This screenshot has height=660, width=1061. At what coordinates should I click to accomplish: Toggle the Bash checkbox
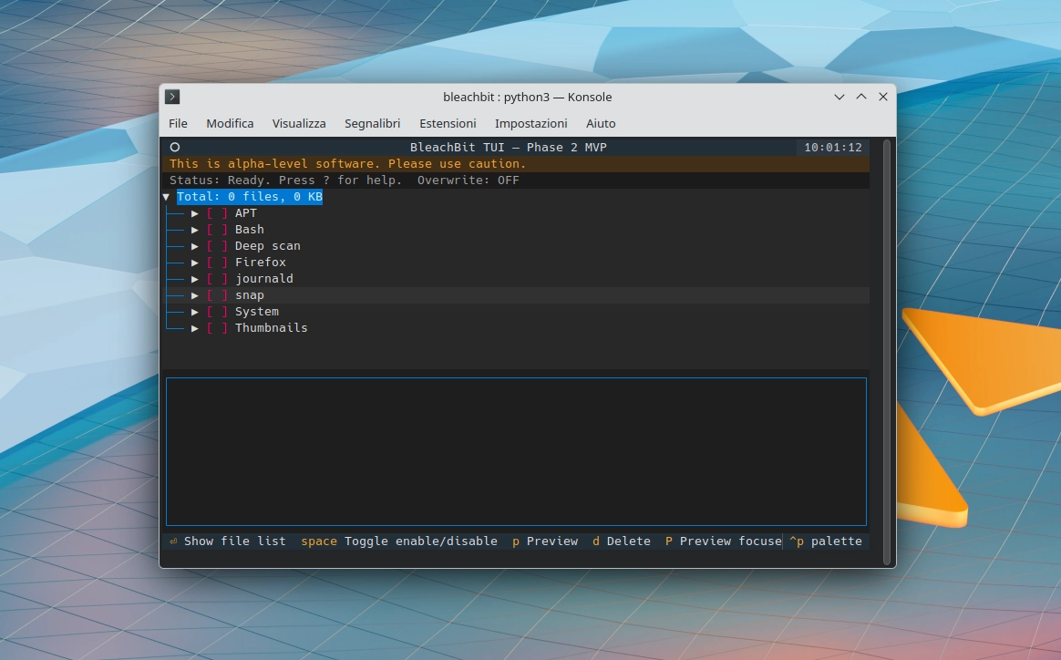217,230
